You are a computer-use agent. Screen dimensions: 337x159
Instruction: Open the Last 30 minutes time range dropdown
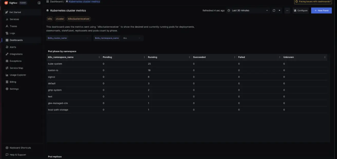[248, 11]
